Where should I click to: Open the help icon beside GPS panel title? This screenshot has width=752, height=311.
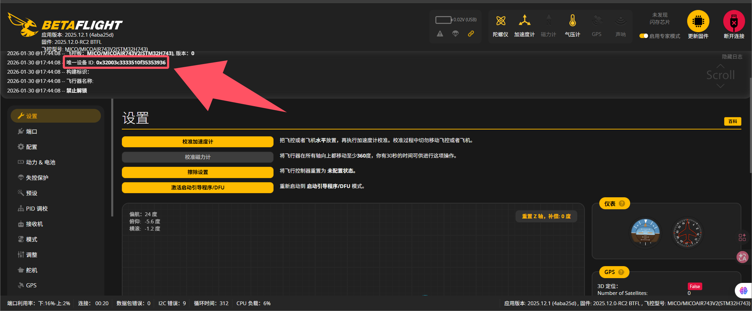pos(621,272)
